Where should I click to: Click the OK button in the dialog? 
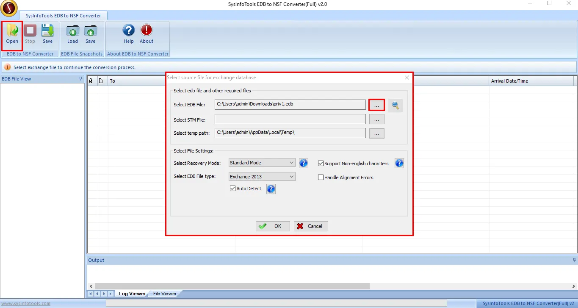coord(273,226)
